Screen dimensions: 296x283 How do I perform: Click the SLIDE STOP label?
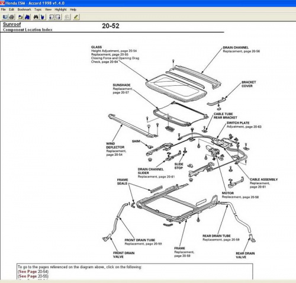coord(179,166)
